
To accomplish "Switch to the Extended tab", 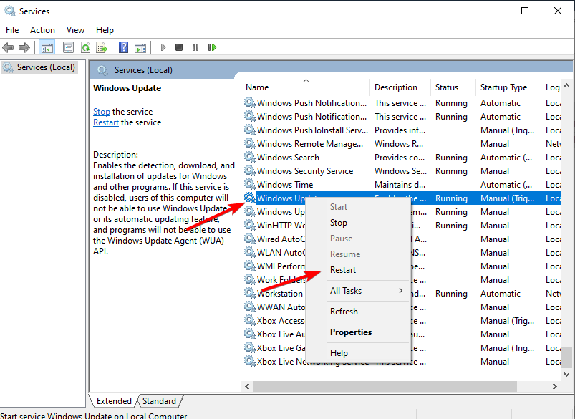I will tap(114, 400).
